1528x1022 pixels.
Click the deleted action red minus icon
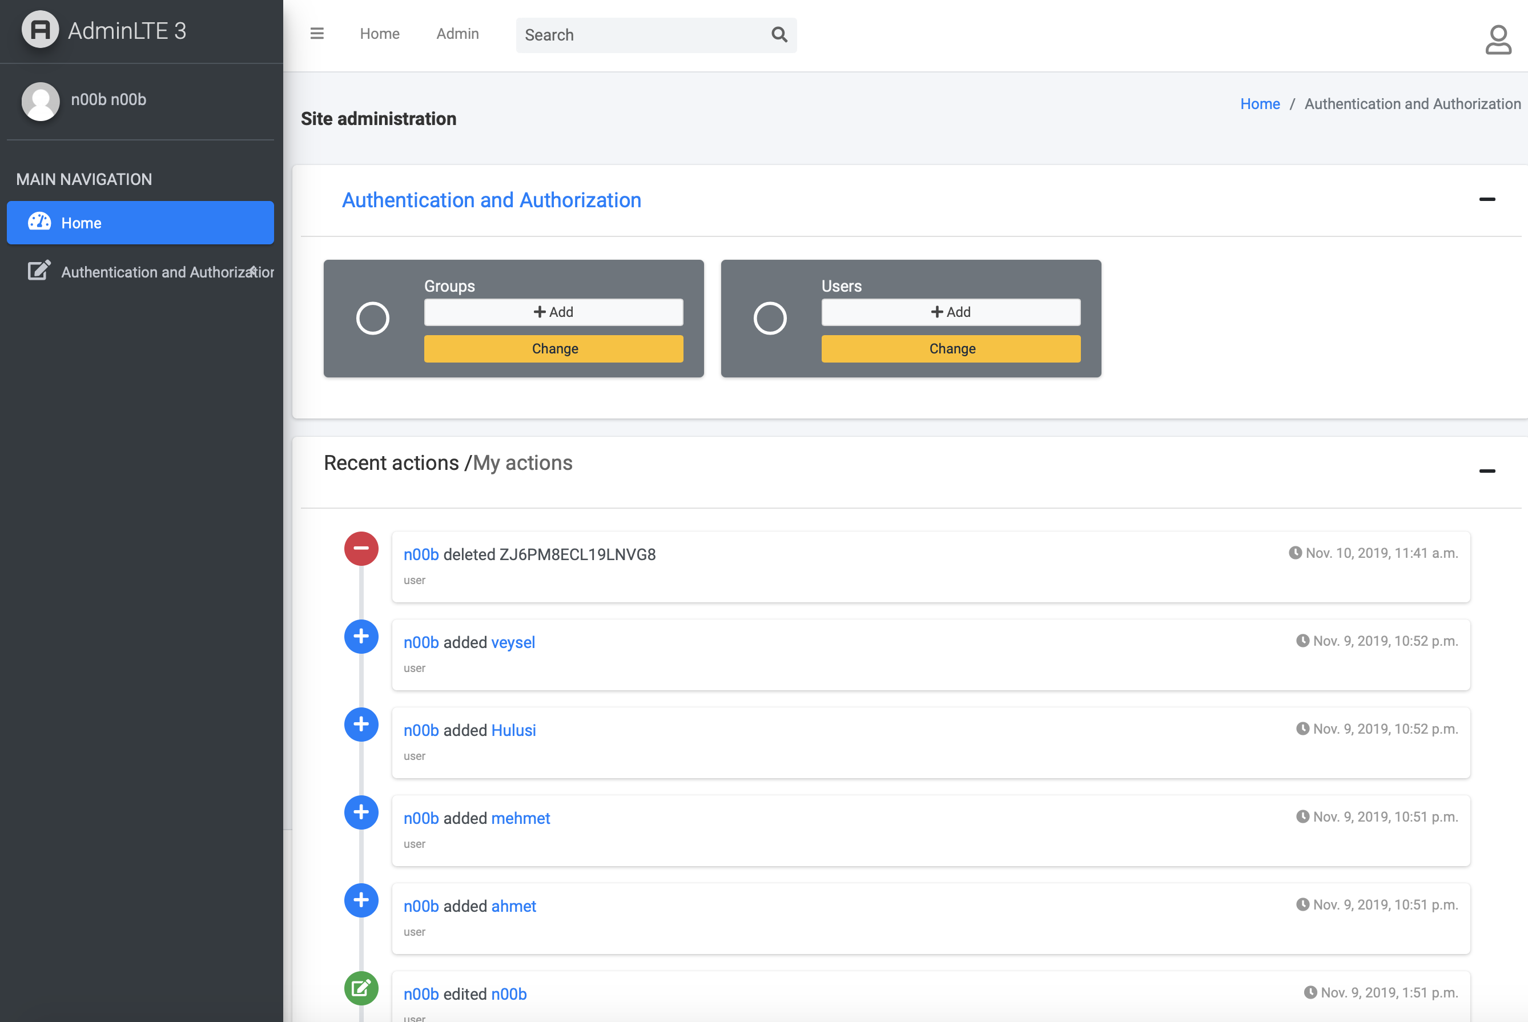pos(360,548)
